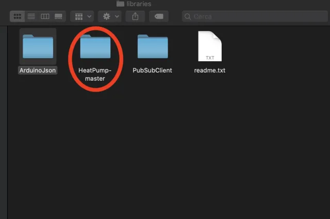Click the Edit Tags button
Viewport: 330px width, 219px height.
point(158,16)
